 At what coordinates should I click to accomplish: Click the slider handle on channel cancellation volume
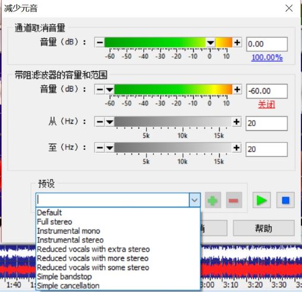(210, 42)
